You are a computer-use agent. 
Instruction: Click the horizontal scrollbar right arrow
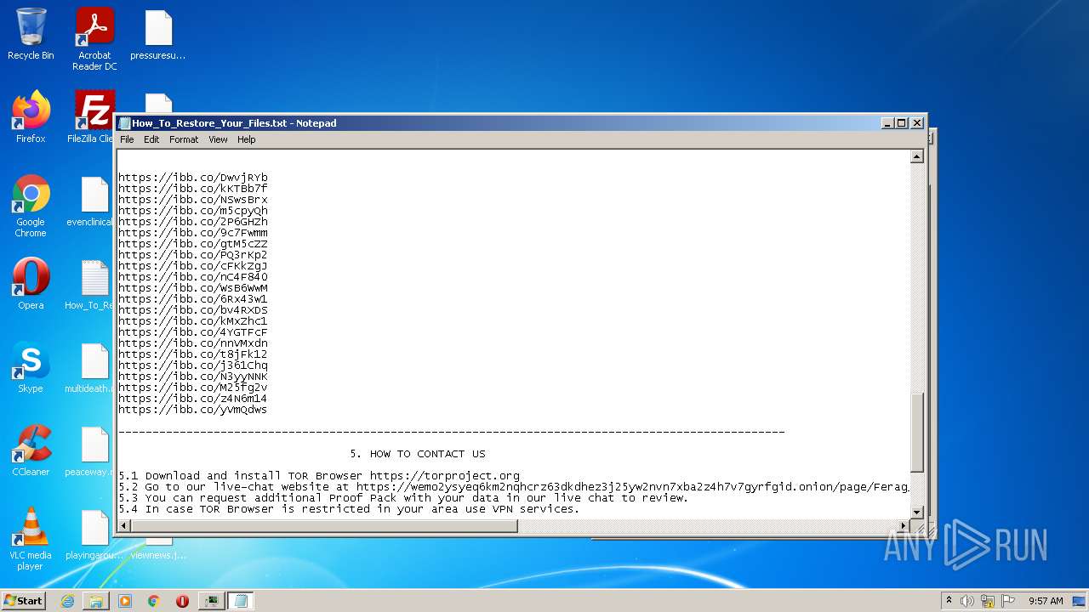904,526
